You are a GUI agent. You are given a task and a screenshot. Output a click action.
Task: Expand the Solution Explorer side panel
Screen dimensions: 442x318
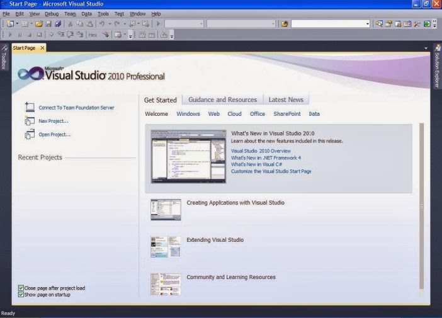[x=437, y=66]
